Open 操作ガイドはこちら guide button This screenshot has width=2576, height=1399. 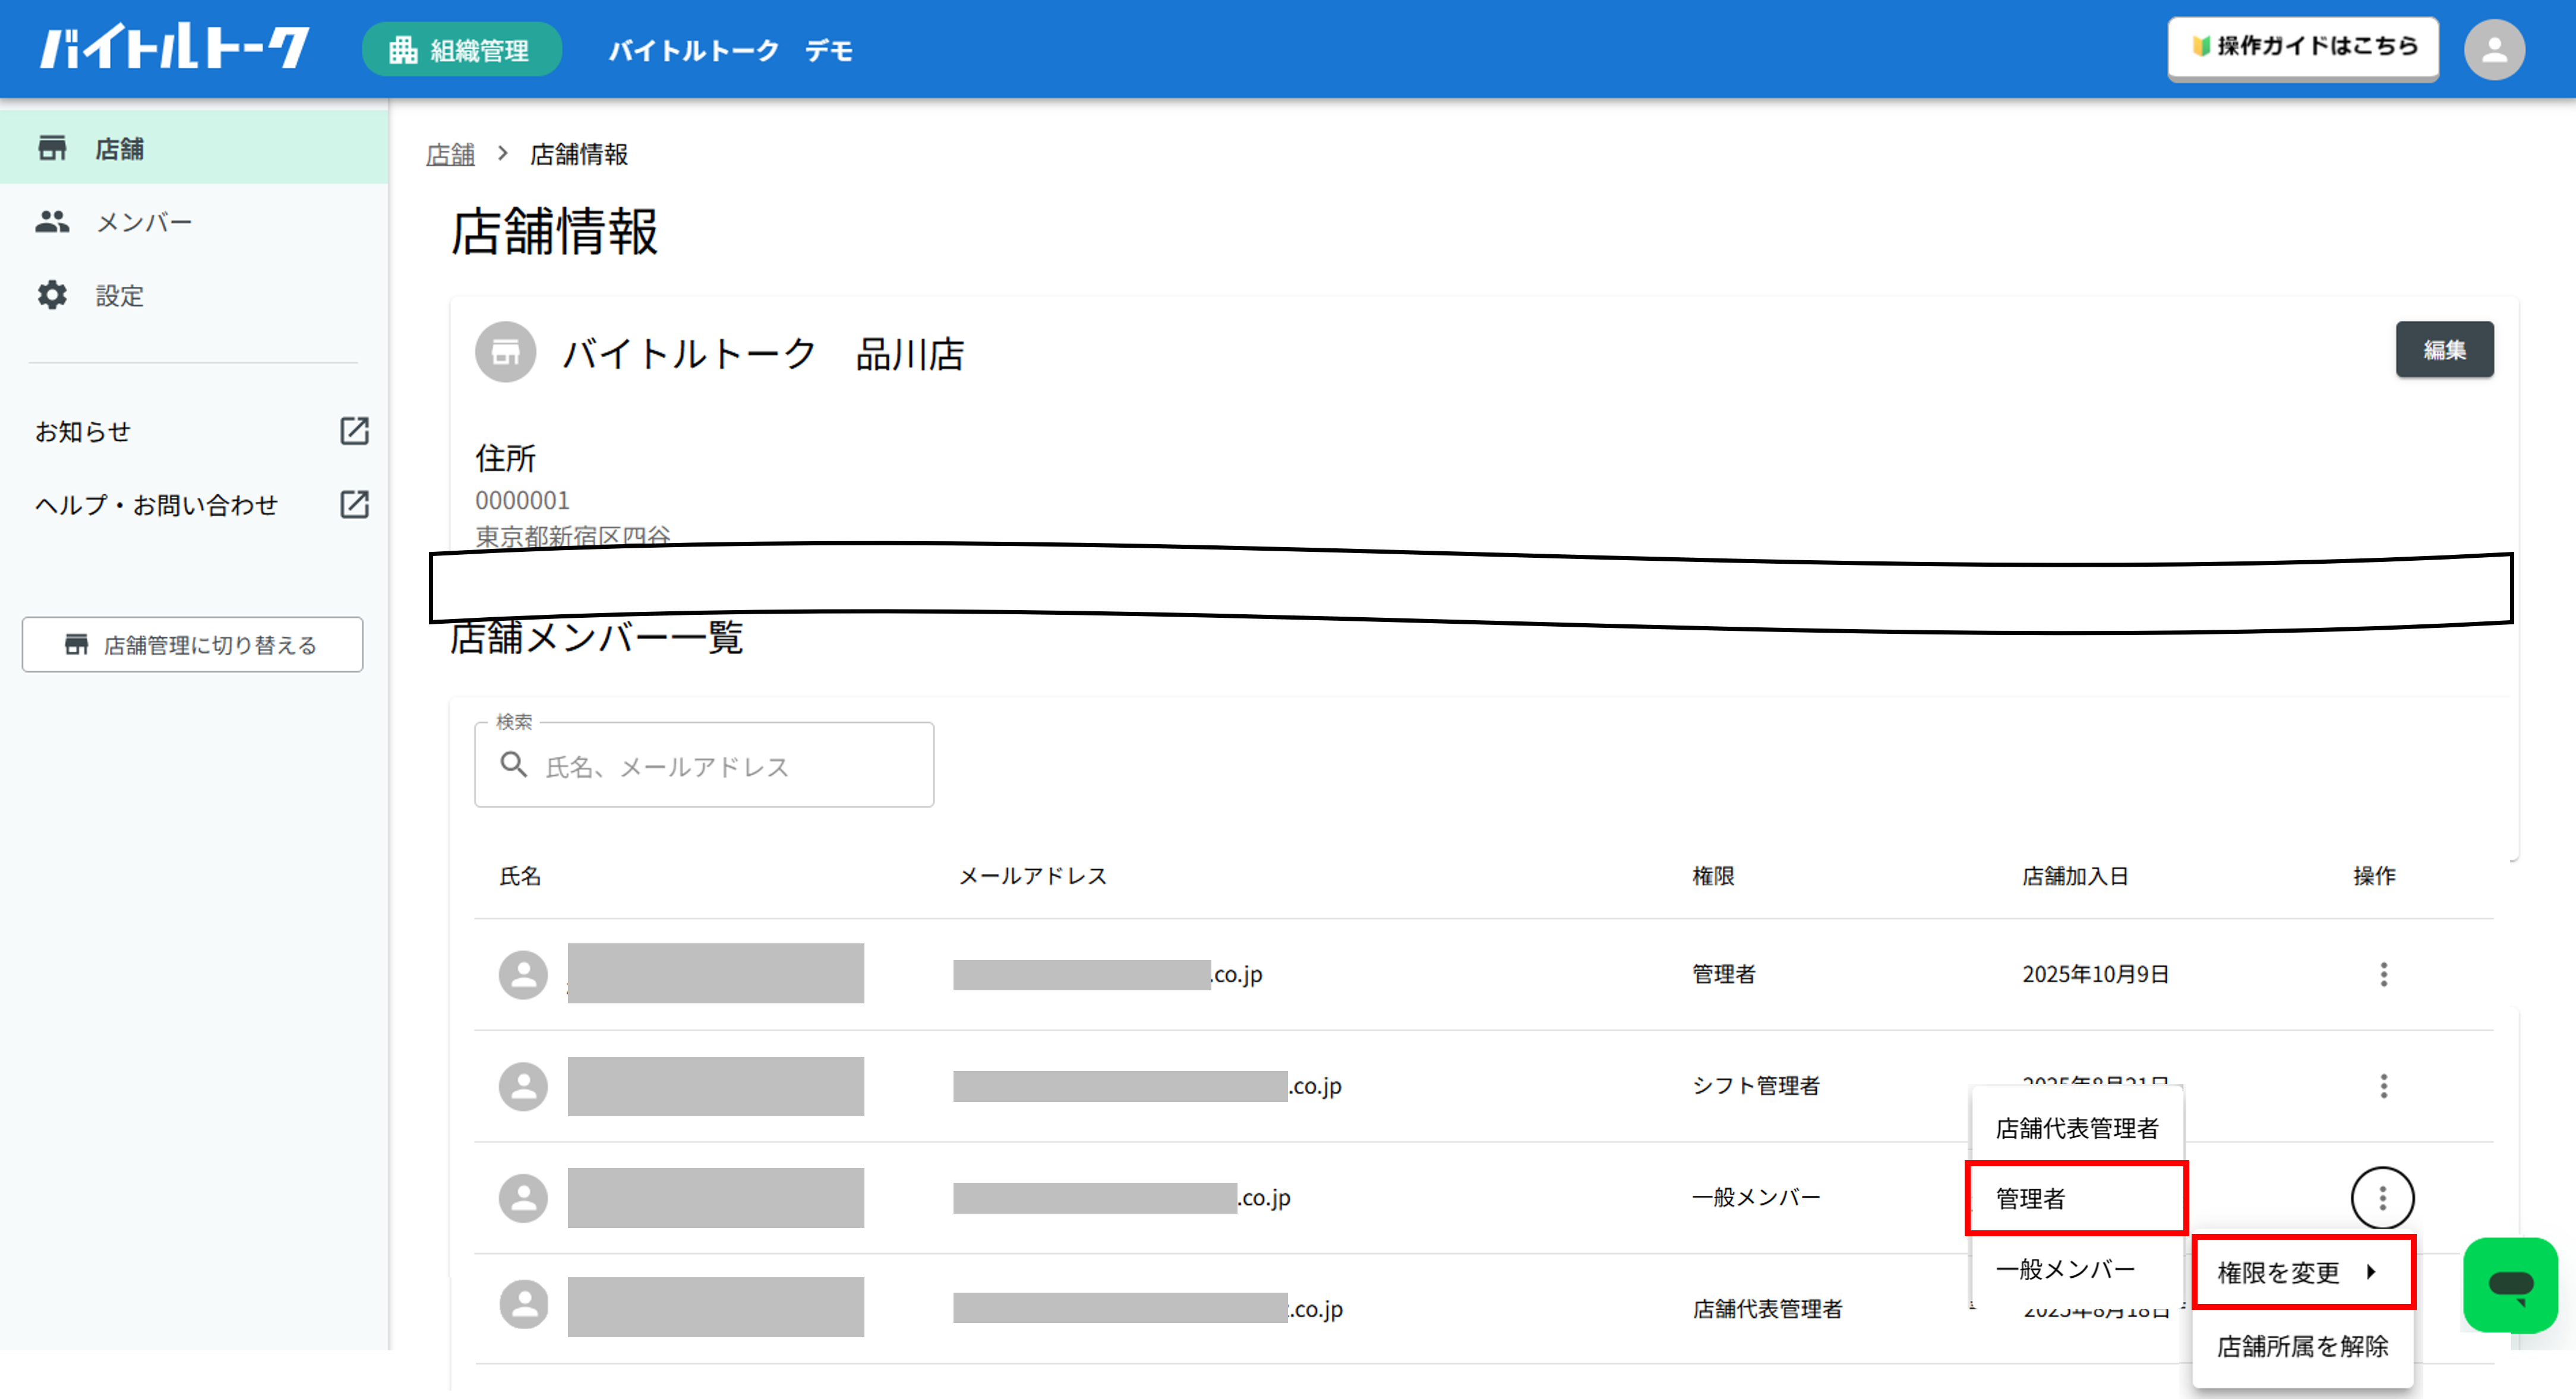[x=2302, y=47]
